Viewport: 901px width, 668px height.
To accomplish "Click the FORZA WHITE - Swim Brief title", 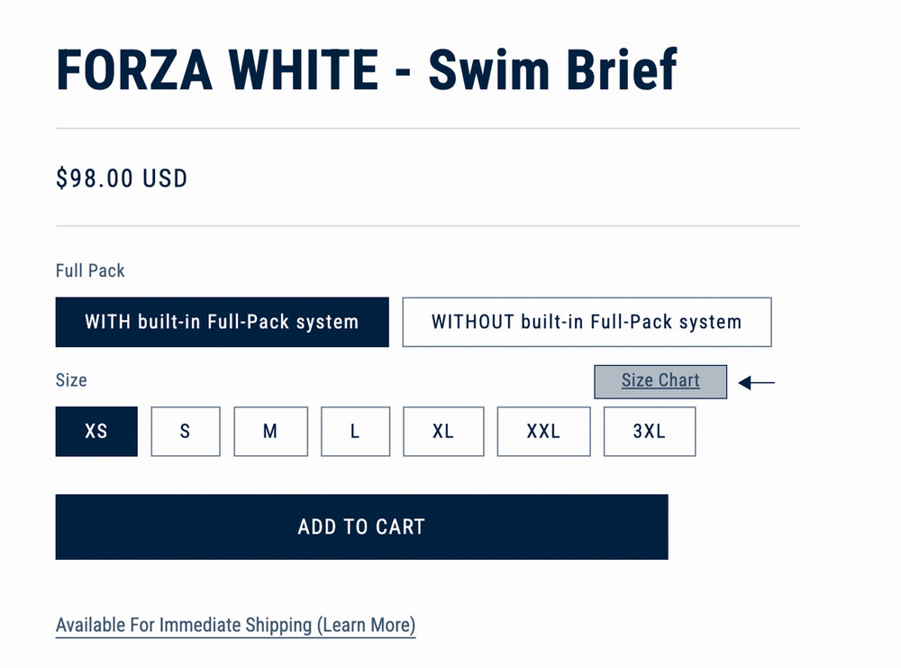I will 366,70.
